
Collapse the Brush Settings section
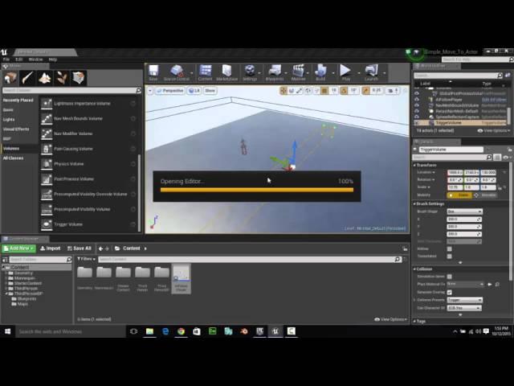coord(414,203)
